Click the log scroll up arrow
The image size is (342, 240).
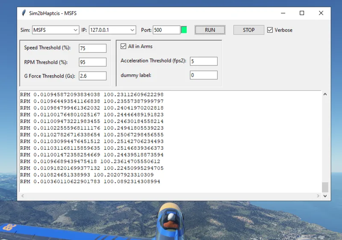tap(325, 94)
